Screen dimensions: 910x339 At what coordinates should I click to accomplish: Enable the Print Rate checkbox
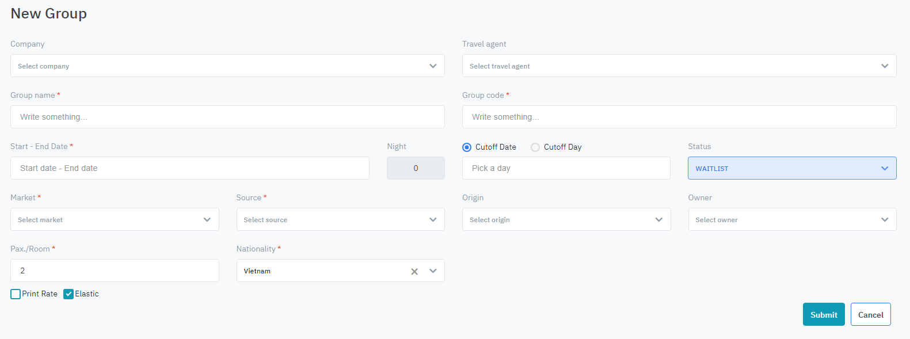(x=16, y=294)
